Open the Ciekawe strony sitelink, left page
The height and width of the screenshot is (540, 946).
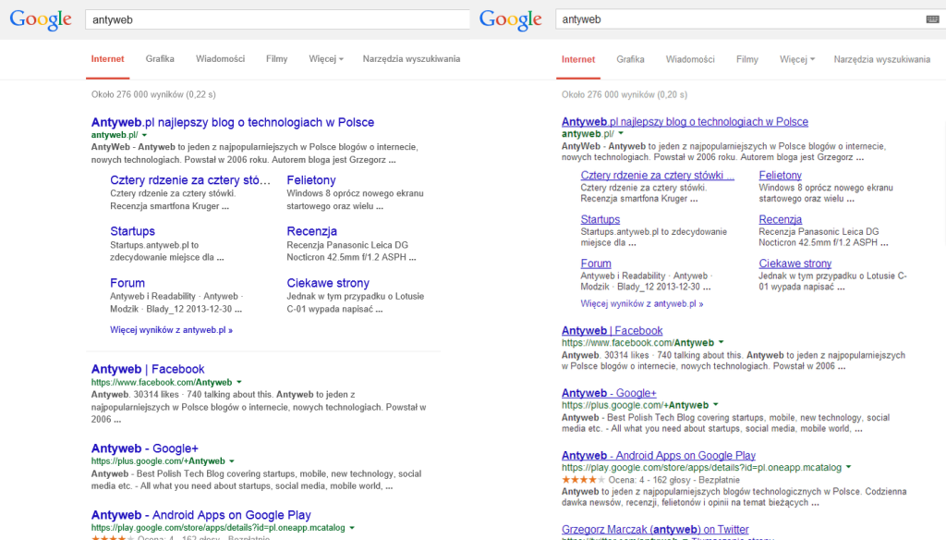point(328,283)
